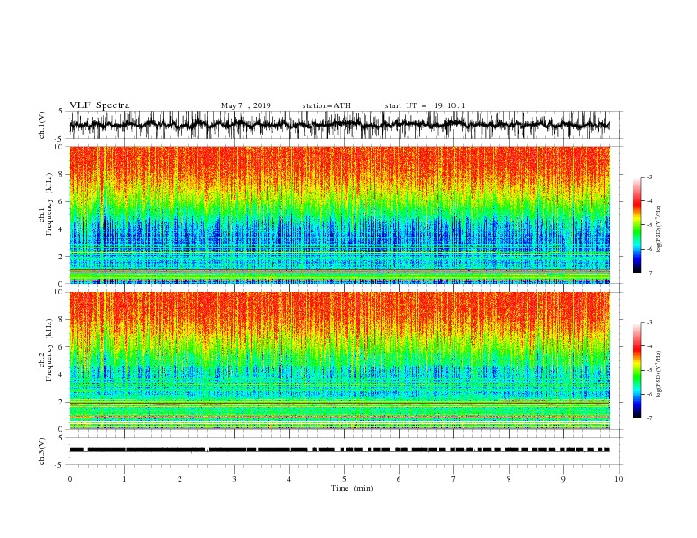Click the "station=ATH" header label
The height and width of the screenshot is (538, 697).
pos(326,105)
